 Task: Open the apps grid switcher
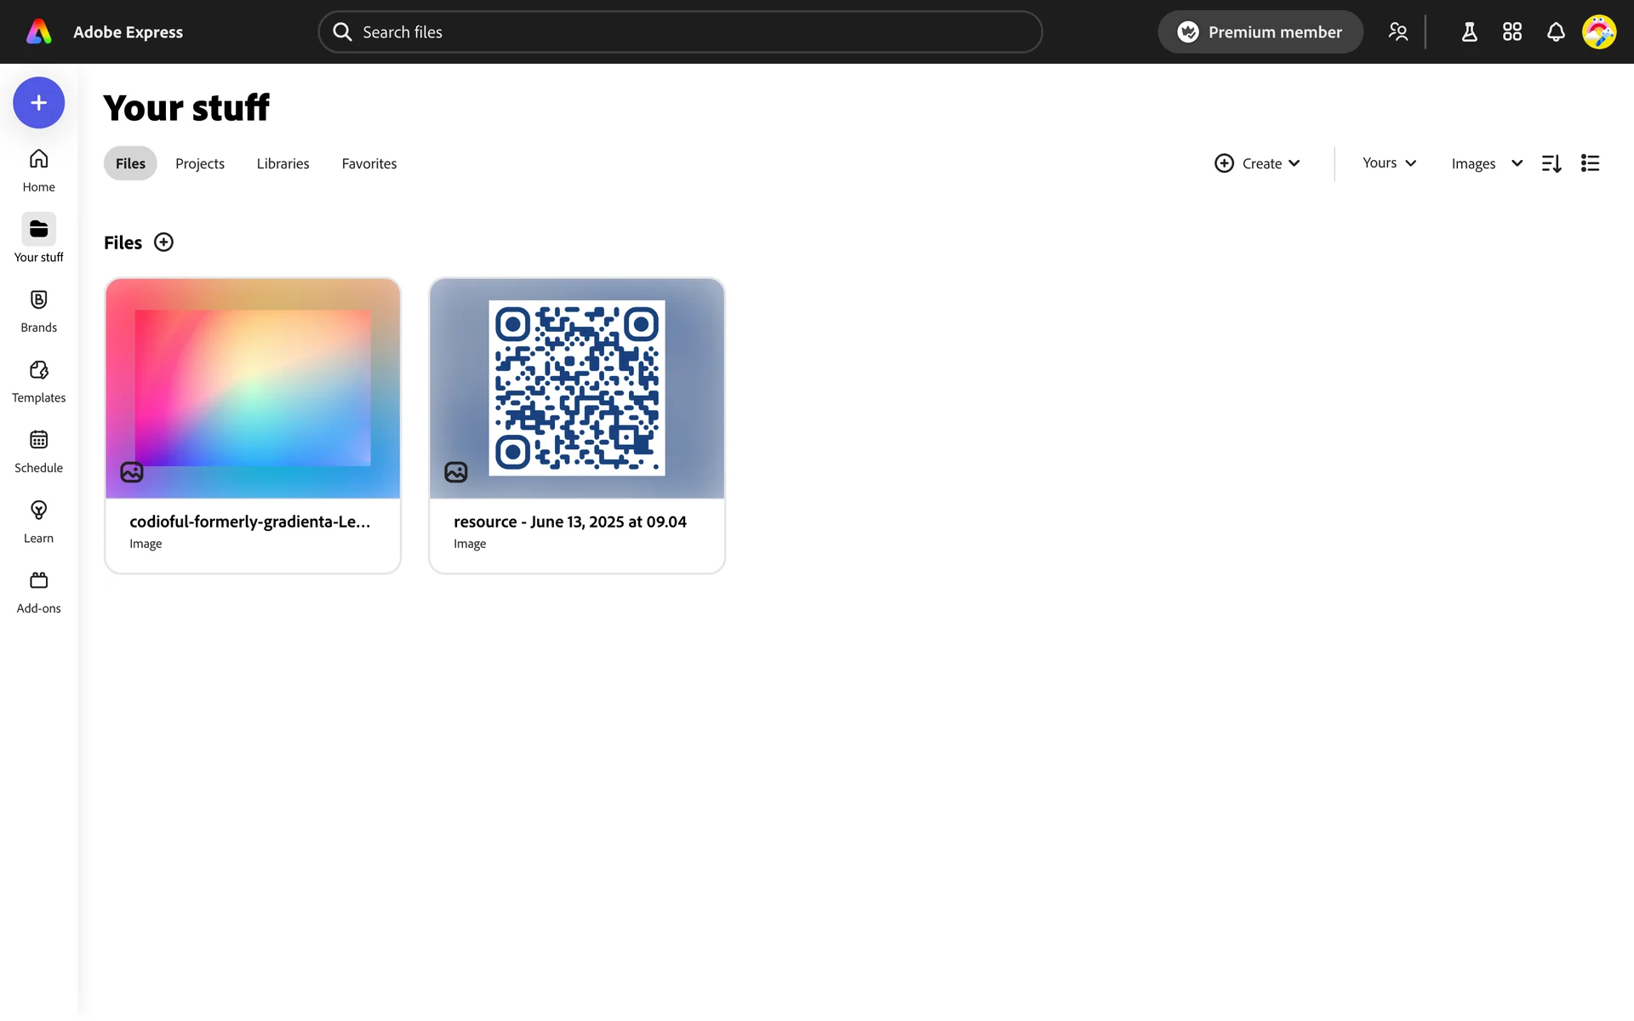tap(1511, 32)
